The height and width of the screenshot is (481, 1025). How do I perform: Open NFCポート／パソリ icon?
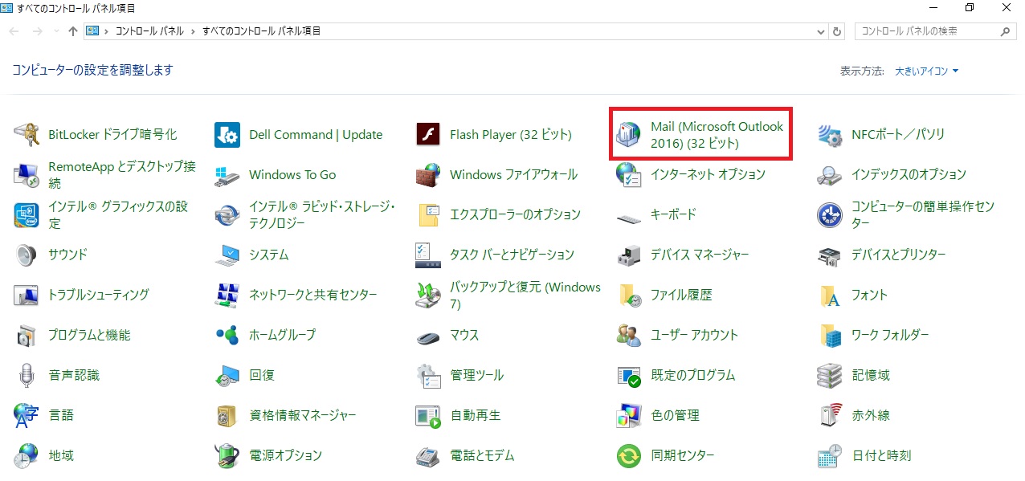pyautogui.click(x=830, y=135)
